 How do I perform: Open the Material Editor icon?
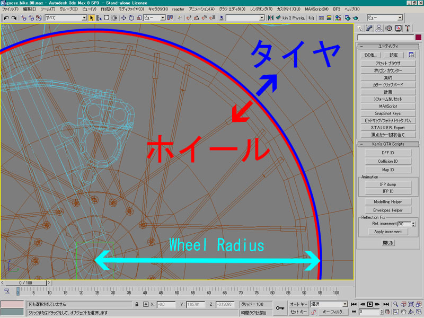click(338, 18)
